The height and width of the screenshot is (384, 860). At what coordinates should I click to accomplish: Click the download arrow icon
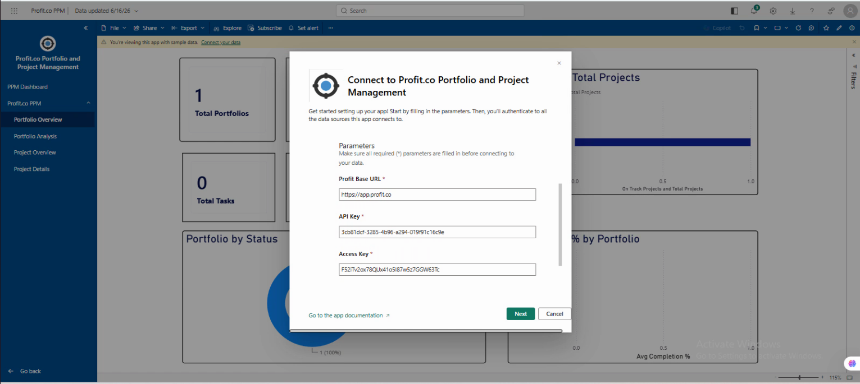793,11
